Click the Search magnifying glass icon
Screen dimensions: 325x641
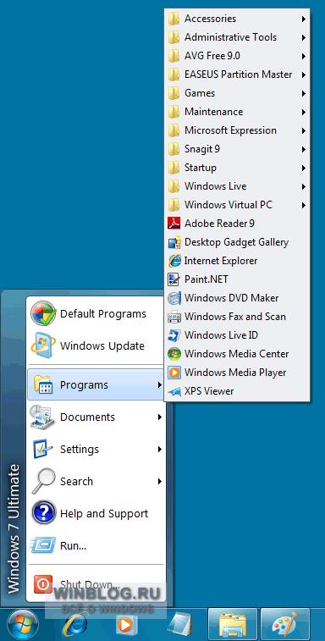coord(42,481)
